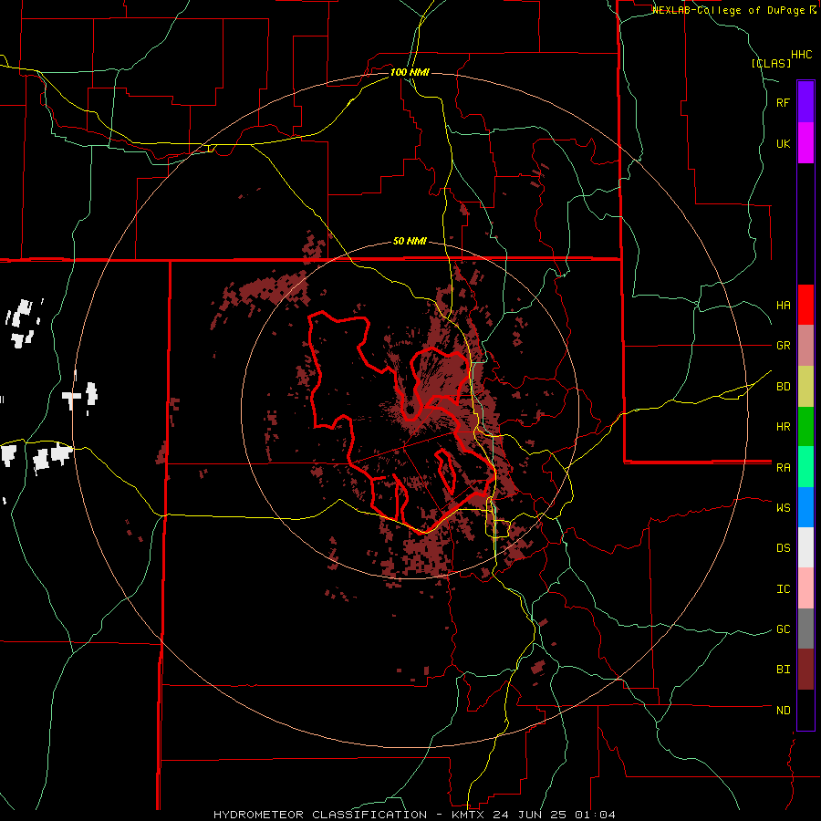821x821 pixels.
Task: Click the BI brown legend color swatch
Action: pyautogui.click(x=805, y=670)
